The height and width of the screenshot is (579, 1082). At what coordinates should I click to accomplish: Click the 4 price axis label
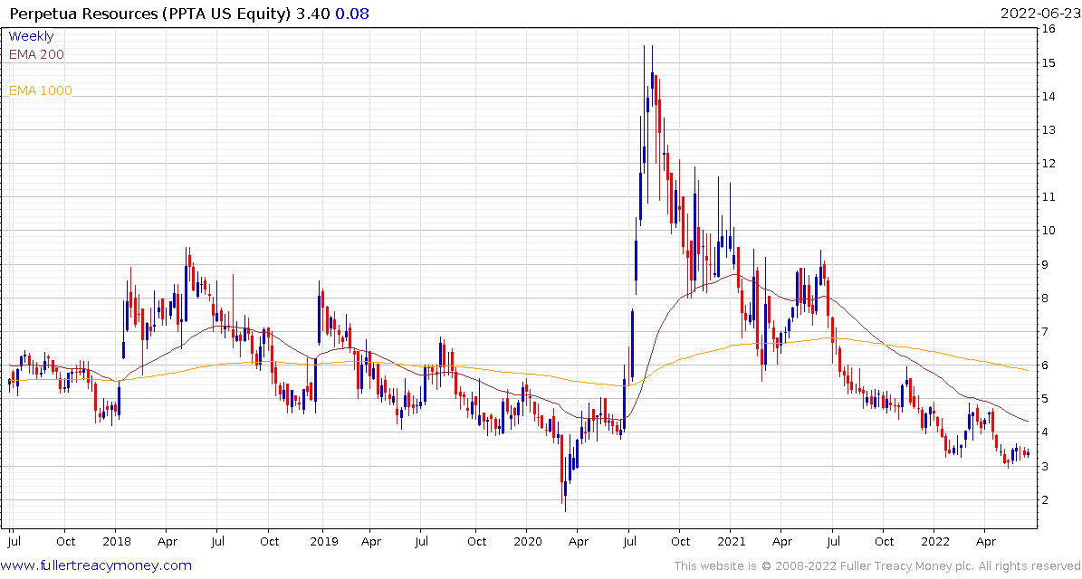pos(1046,432)
